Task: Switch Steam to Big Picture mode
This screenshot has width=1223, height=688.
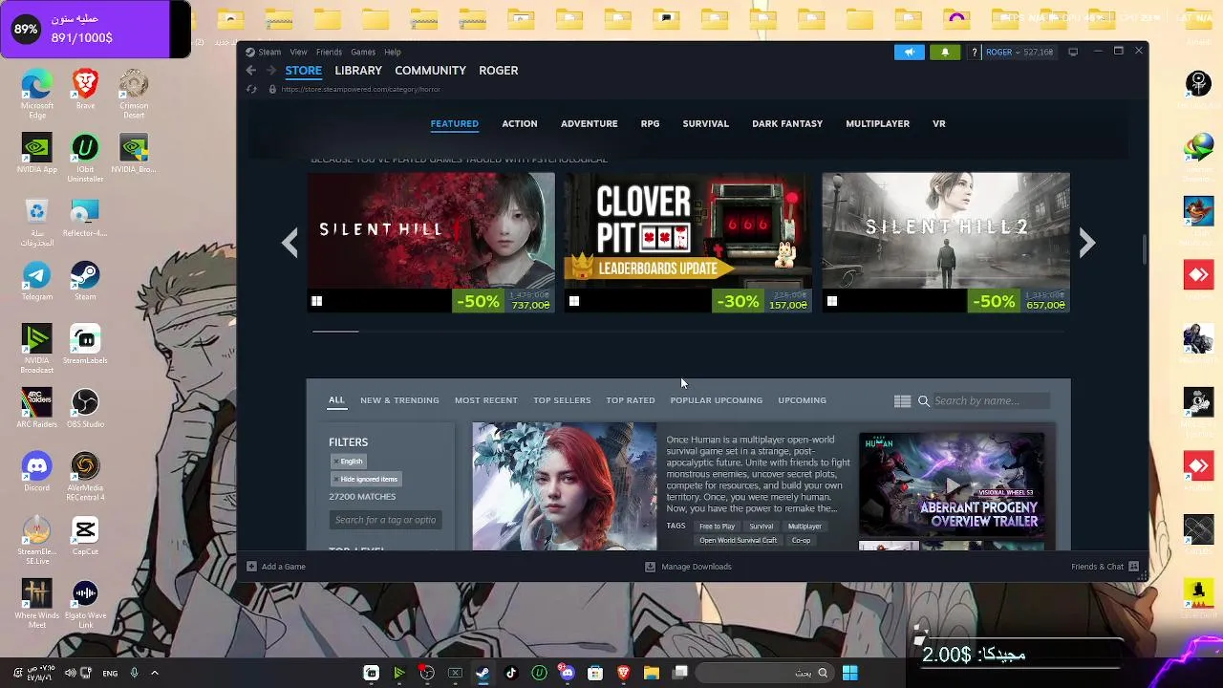Action: (x=1073, y=52)
